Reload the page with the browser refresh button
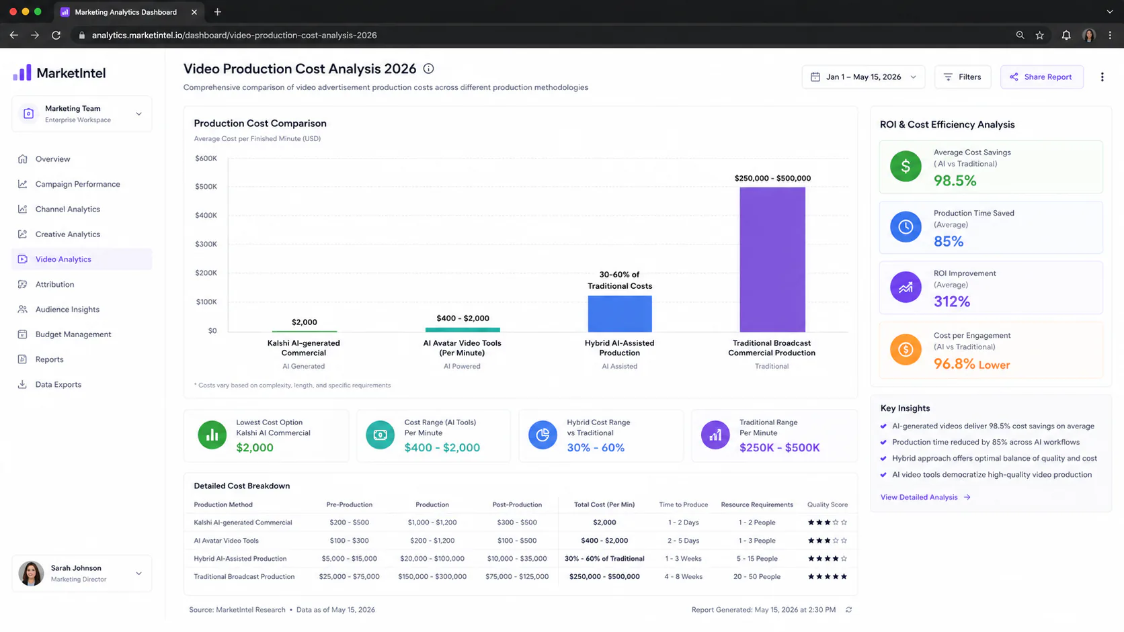The image size is (1124, 632). tap(56, 36)
